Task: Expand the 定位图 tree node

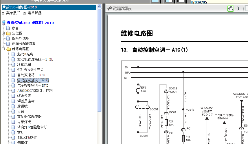Action: pyautogui.click(x=3, y=33)
